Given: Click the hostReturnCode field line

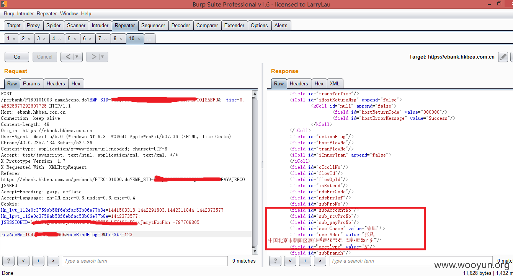Looking at the screenshot, I should click(390, 112).
